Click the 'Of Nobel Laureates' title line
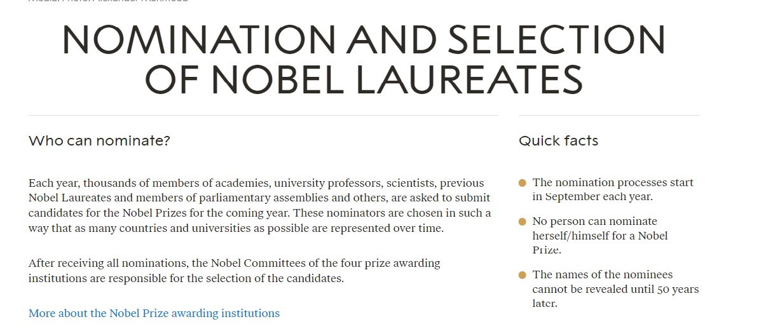Image resolution: width=773 pixels, height=331 pixels. pos(364,79)
